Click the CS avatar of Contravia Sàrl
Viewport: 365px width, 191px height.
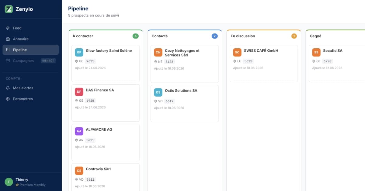[79, 171]
